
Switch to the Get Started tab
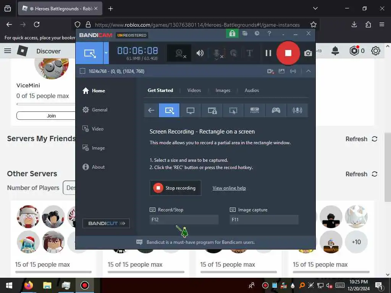tap(160, 90)
